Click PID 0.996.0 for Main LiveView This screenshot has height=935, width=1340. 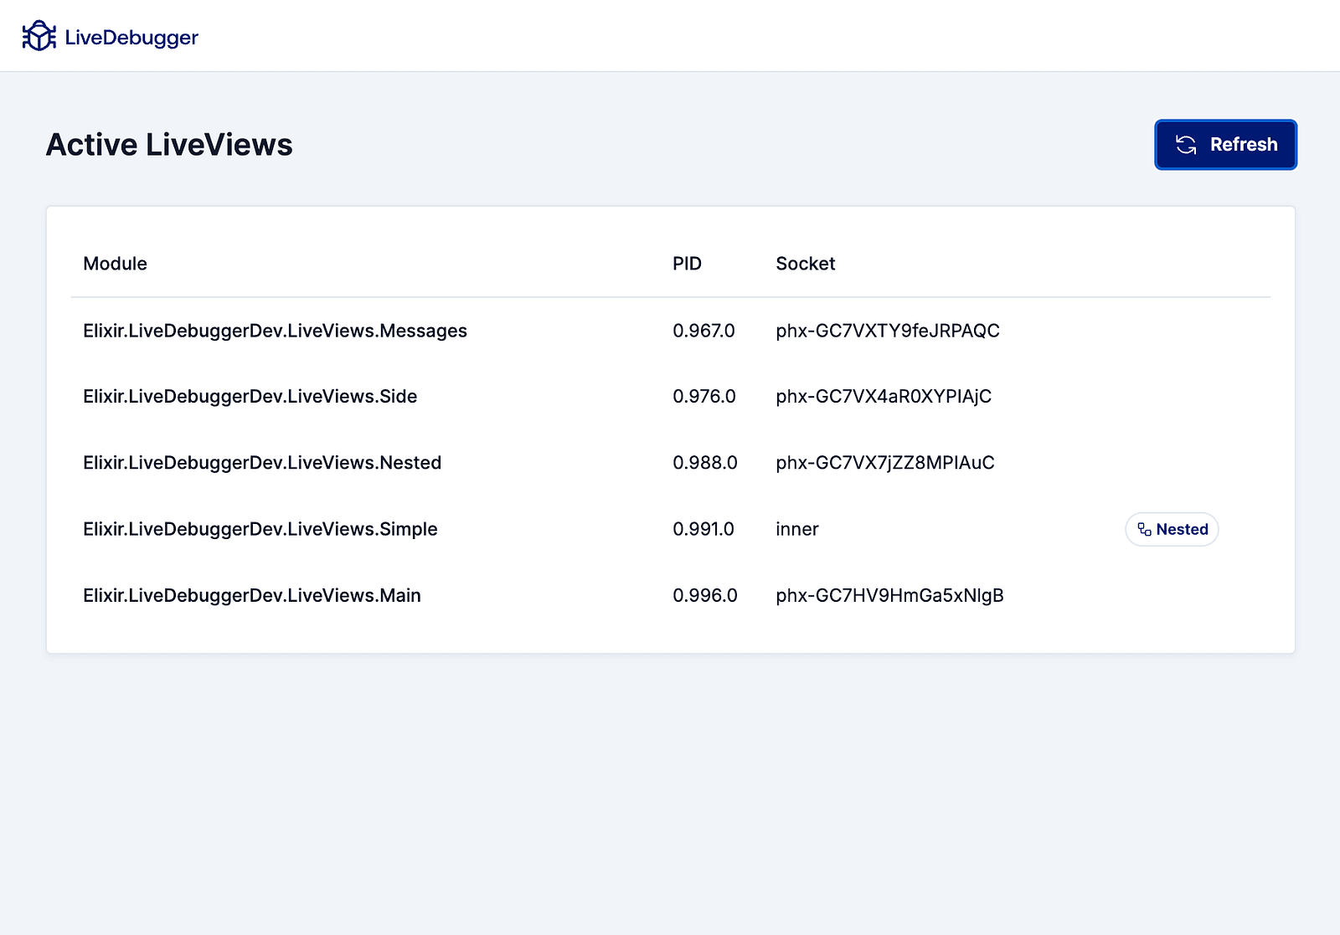tap(704, 595)
